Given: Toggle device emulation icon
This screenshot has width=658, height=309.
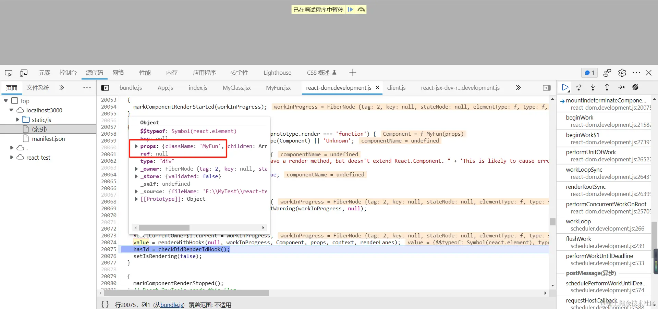Looking at the screenshot, I should coord(24,73).
